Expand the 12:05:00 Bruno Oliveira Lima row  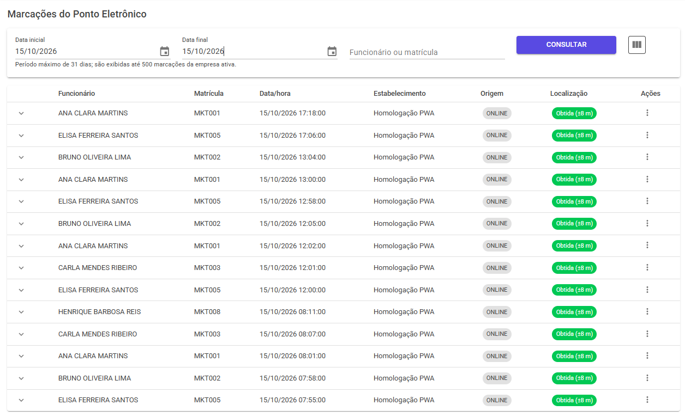click(21, 224)
